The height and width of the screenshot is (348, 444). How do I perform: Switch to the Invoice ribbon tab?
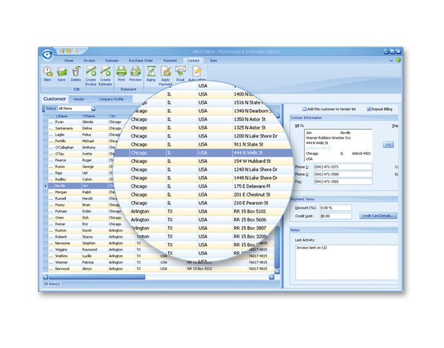point(89,60)
